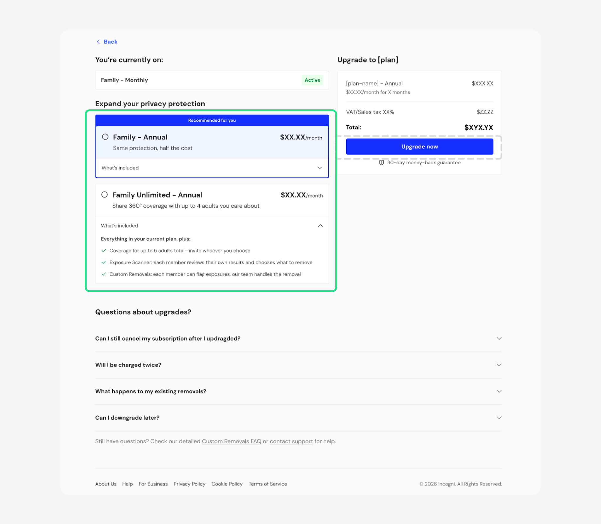Click the Upgrade now button
Viewport: 601px width, 524px height.
click(x=419, y=146)
